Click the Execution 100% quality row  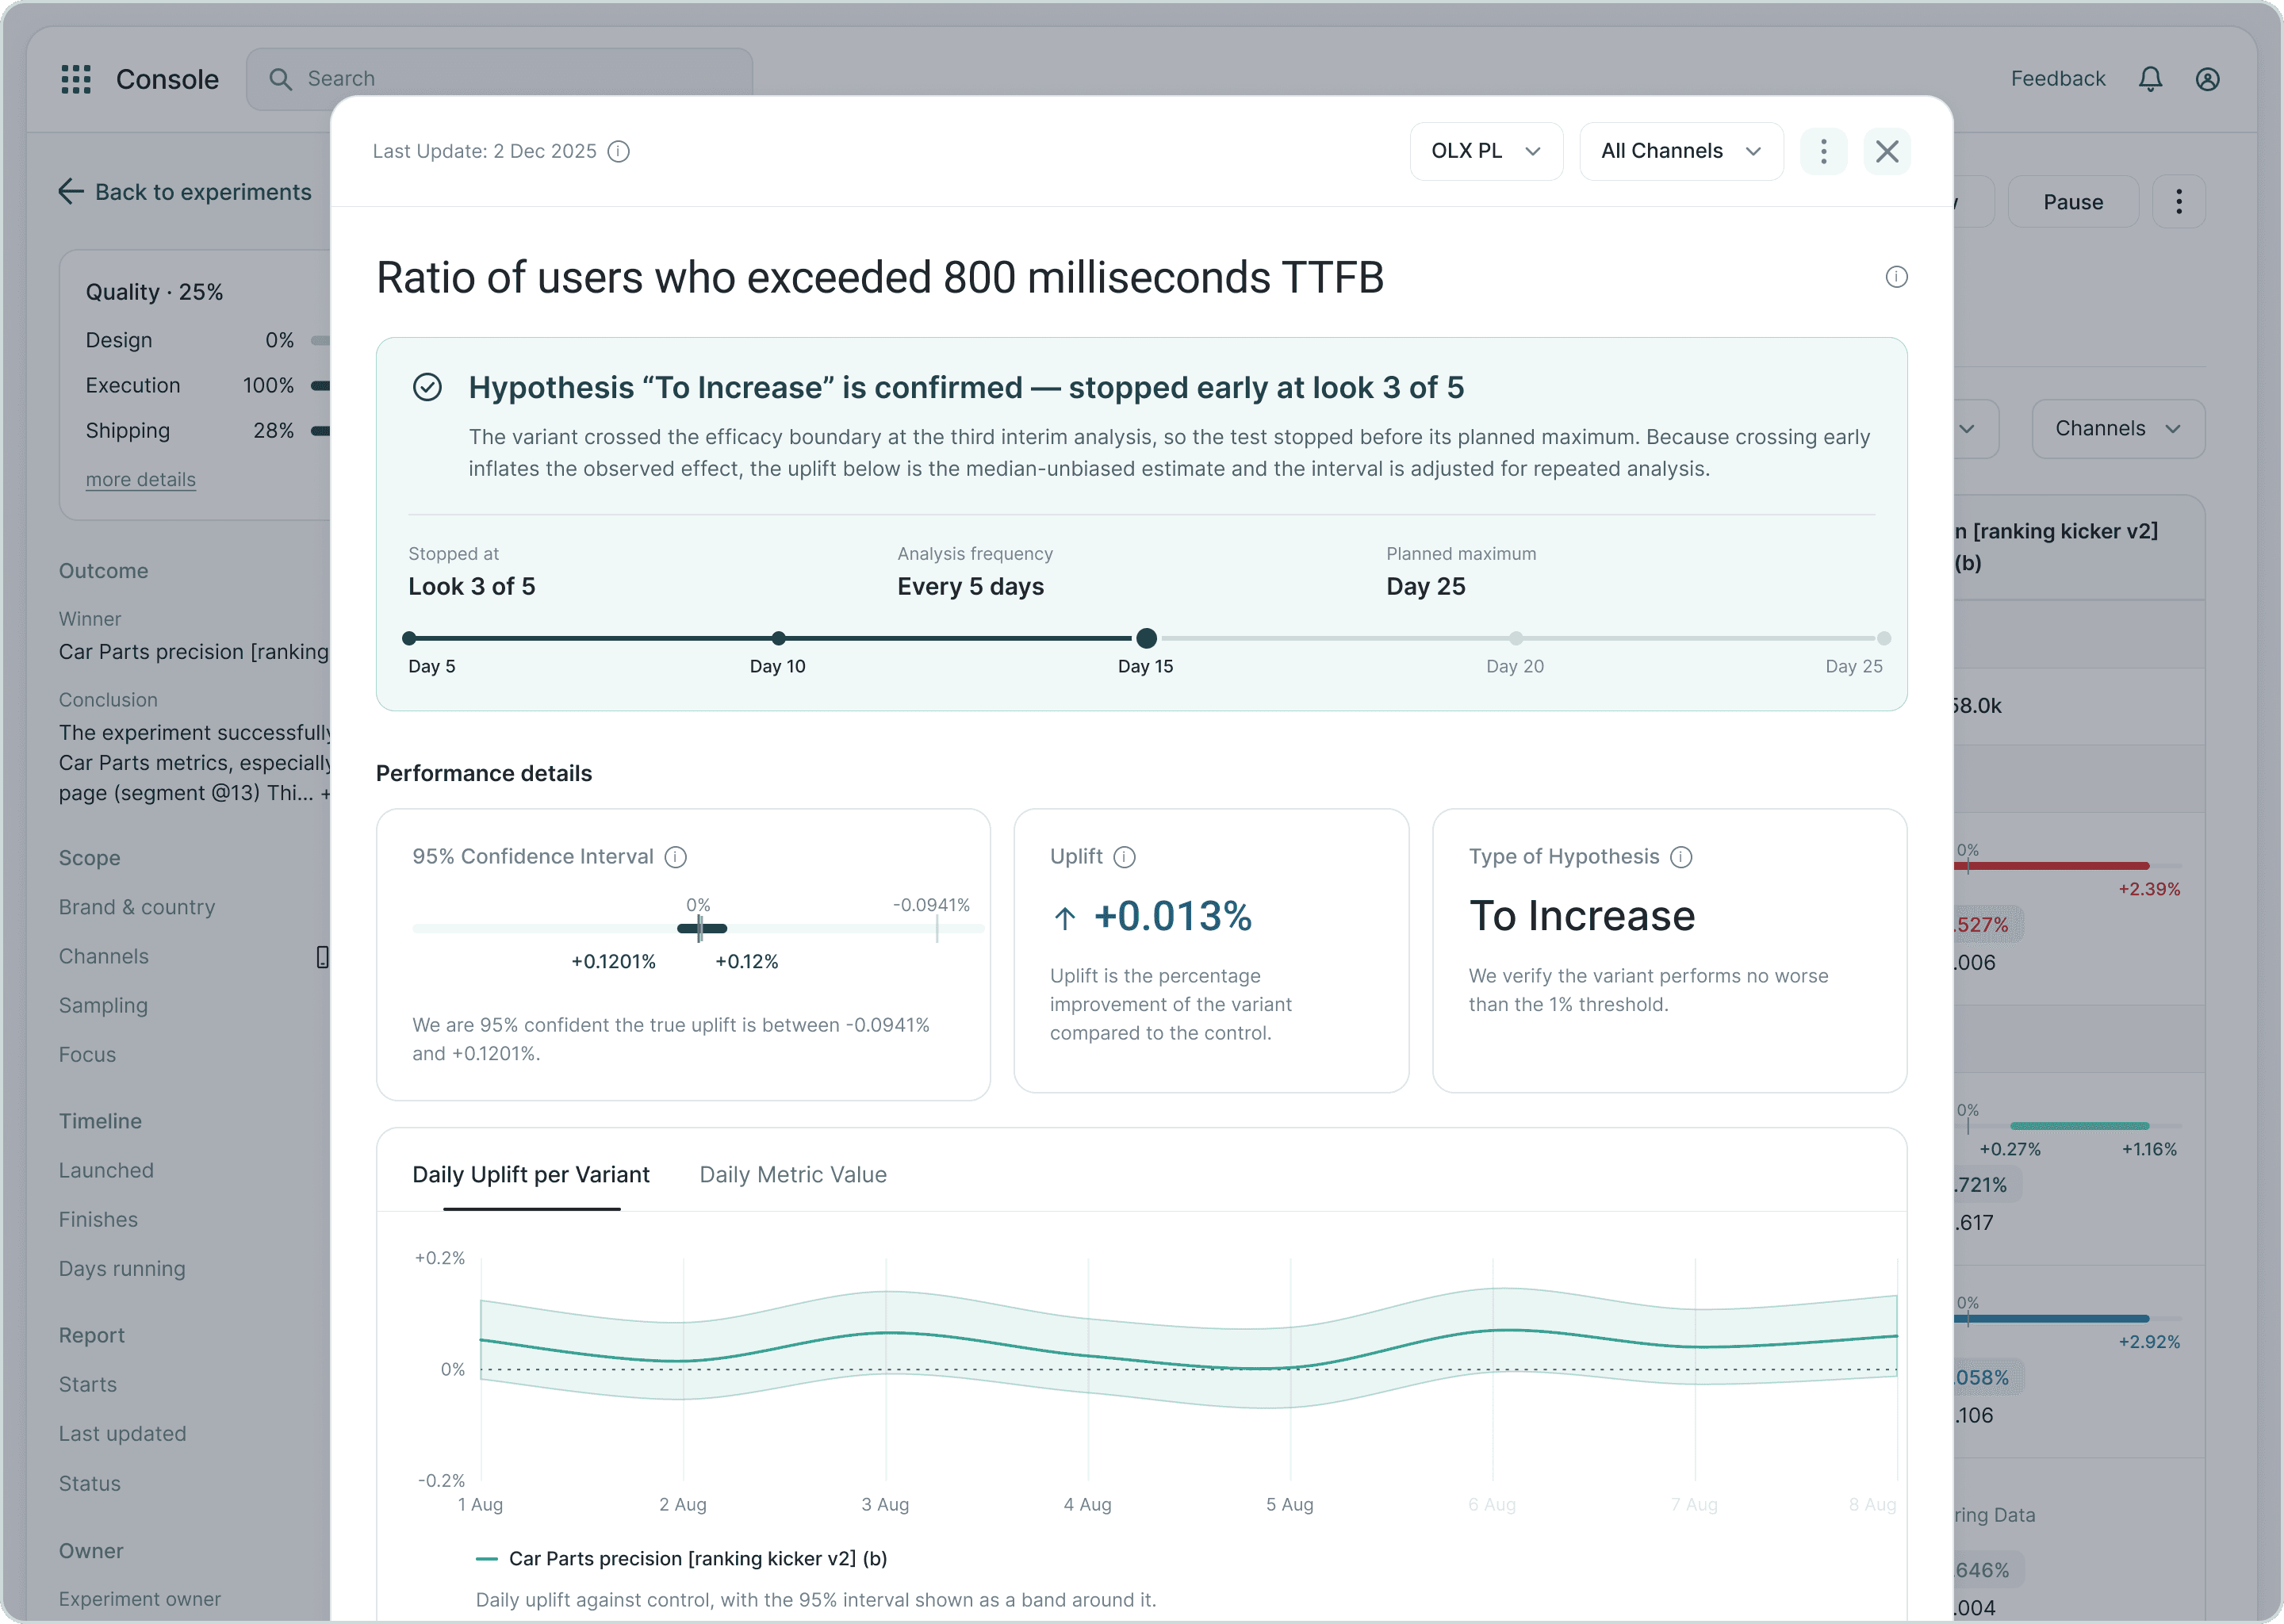(207, 385)
